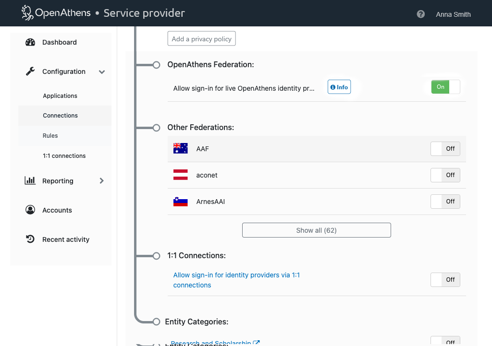Click the Add a privacy policy button
The height and width of the screenshot is (346, 492).
[201, 39]
